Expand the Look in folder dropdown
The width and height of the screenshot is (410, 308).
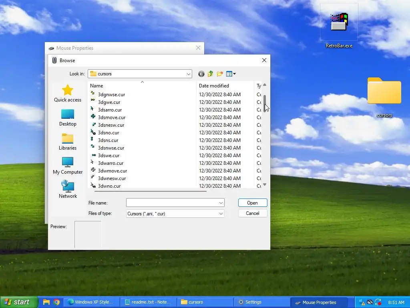coord(188,74)
